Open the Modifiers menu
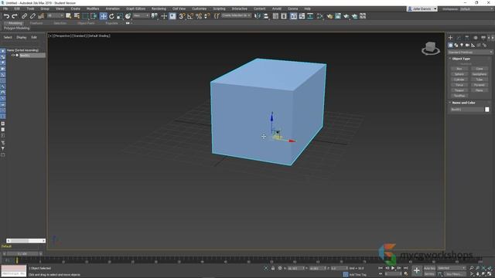Screen dimensions: 495x278 93,8
